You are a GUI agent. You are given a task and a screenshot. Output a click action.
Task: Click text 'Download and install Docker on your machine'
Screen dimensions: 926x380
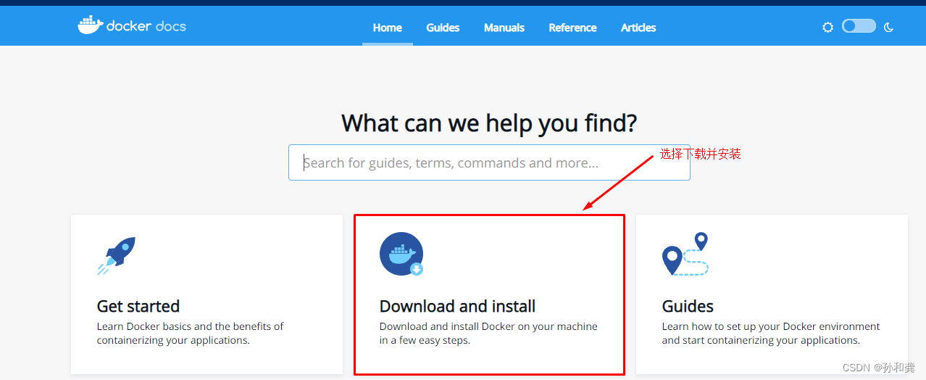488,326
